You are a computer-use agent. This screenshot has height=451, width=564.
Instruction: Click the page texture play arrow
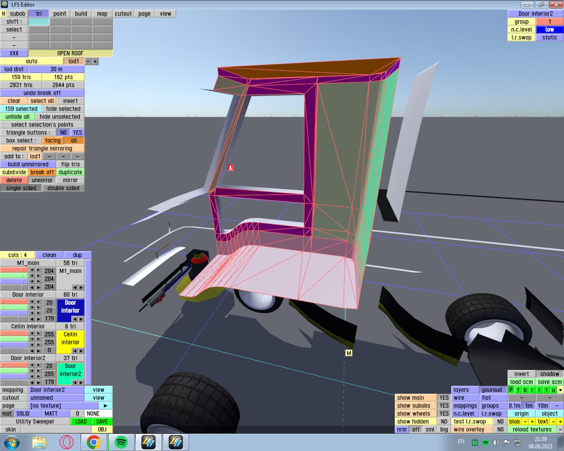pos(105,406)
